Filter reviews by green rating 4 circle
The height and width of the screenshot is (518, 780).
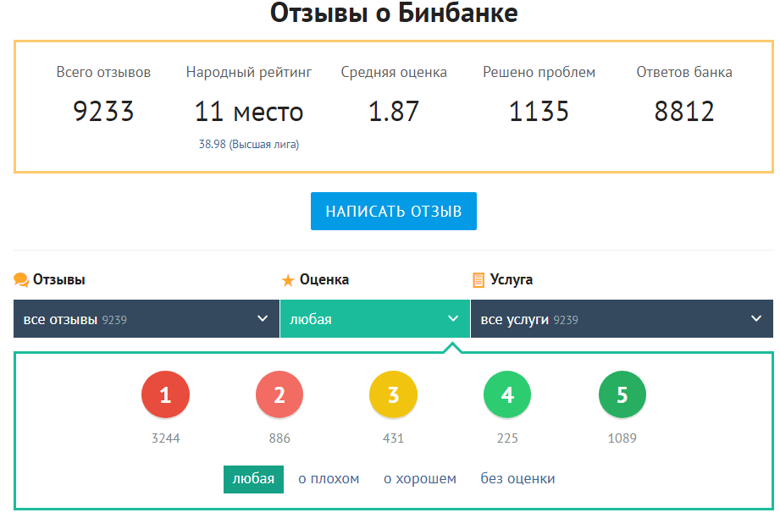pos(507,394)
